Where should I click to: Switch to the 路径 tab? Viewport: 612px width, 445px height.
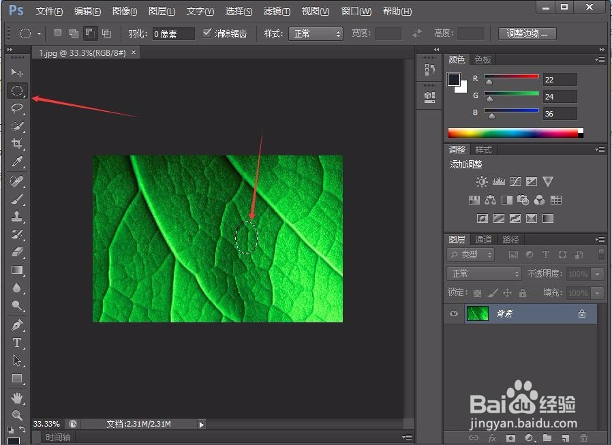[510, 240]
